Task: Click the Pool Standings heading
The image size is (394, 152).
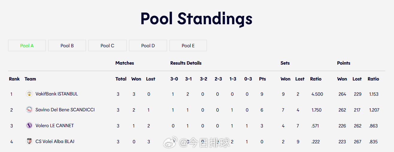Action: pos(196,19)
